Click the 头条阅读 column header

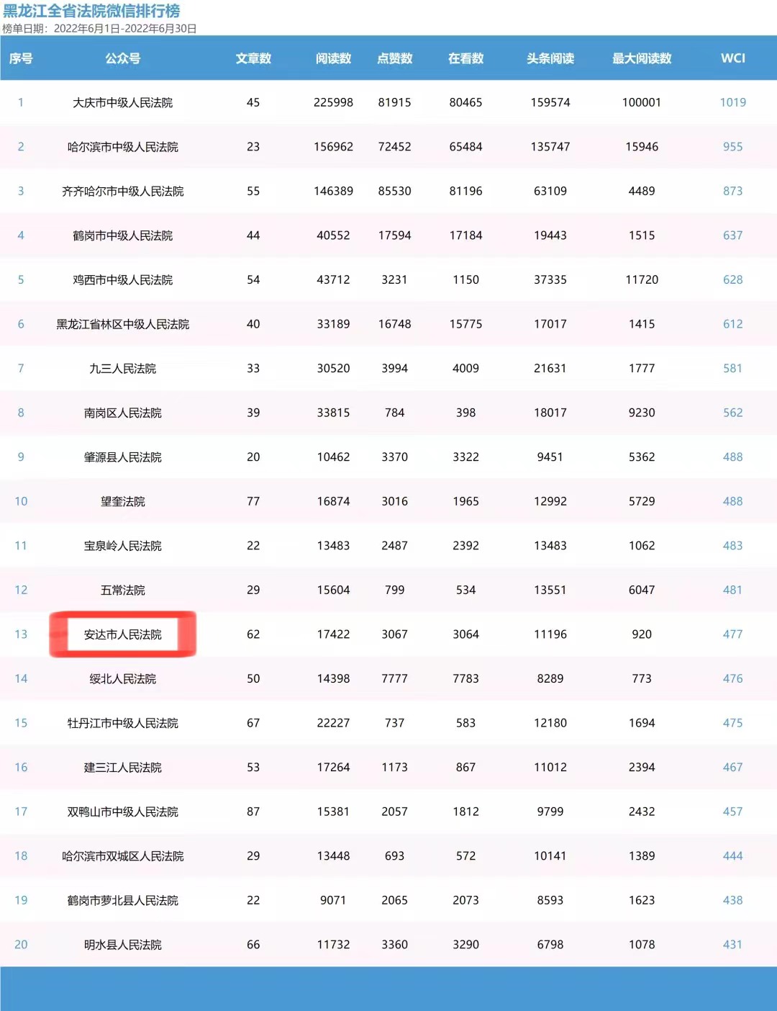point(550,58)
